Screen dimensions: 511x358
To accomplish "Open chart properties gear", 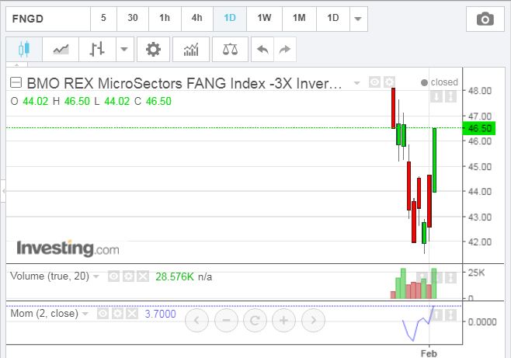I will [153, 49].
